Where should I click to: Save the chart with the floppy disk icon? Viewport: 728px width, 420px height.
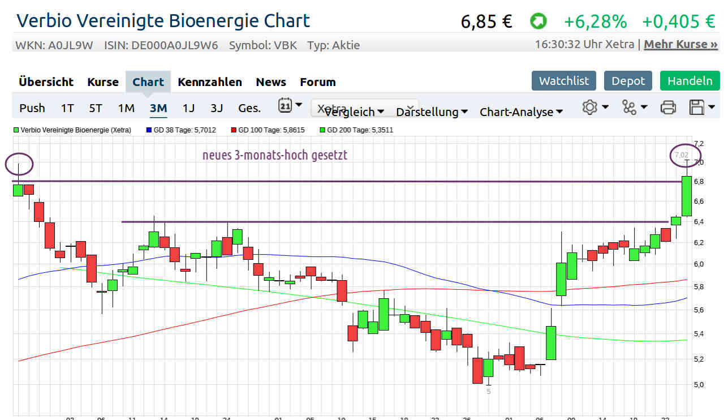point(702,107)
